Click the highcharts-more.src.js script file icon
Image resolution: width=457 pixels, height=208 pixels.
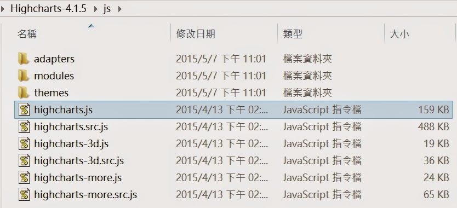(x=24, y=194)
